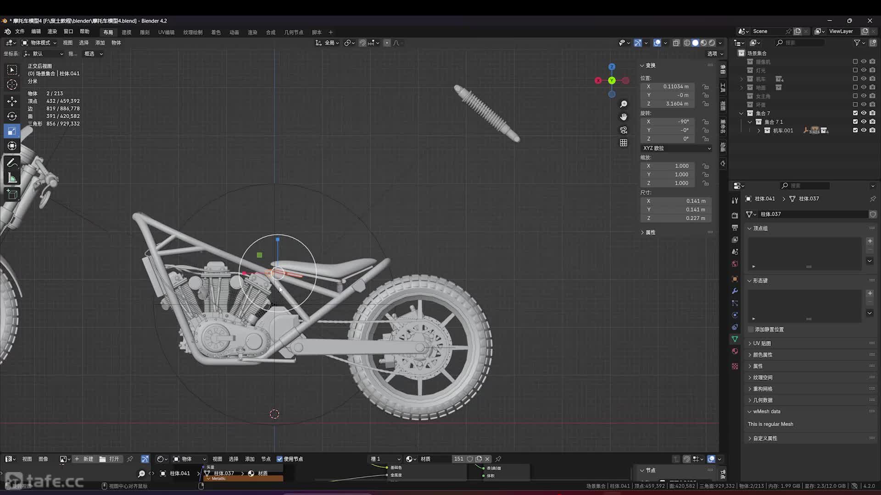
Task: Toggle the 使用节点 checkbox
Action: [x=279, y=459]
